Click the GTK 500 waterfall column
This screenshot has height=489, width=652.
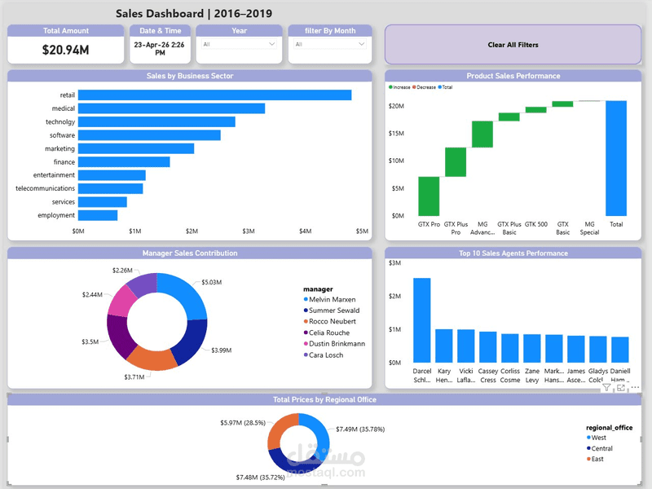tap(536, 110)
